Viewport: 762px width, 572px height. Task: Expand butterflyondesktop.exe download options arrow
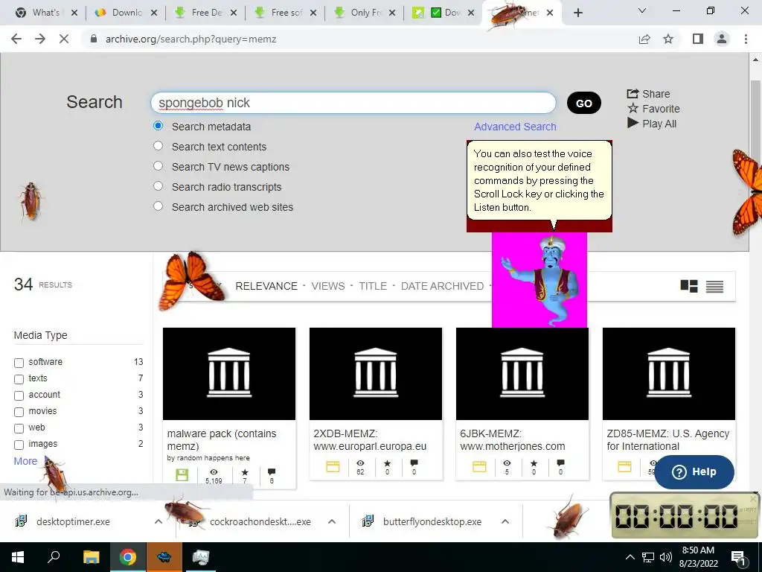505,521
